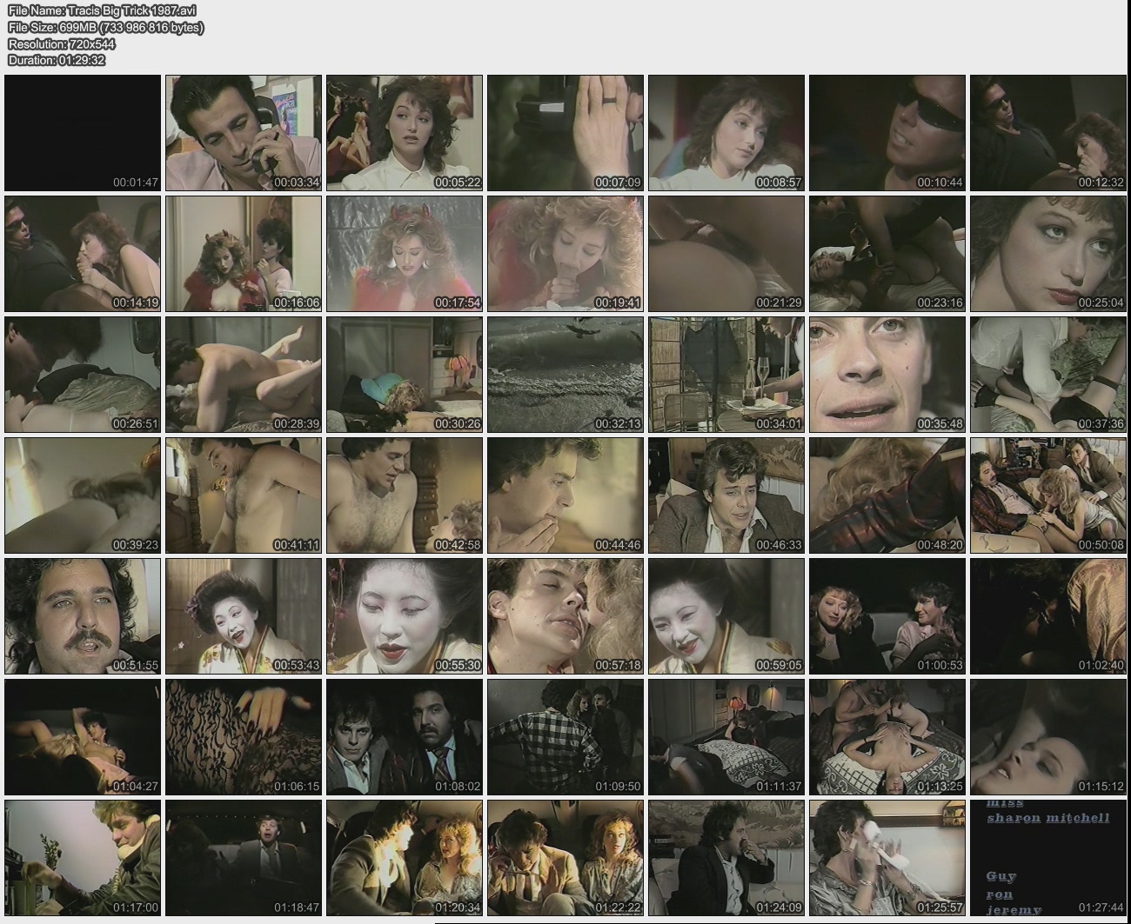Click the Duration 01:29:32 text
Viewport: 1131px width, 924px height.
click(57, 60)
